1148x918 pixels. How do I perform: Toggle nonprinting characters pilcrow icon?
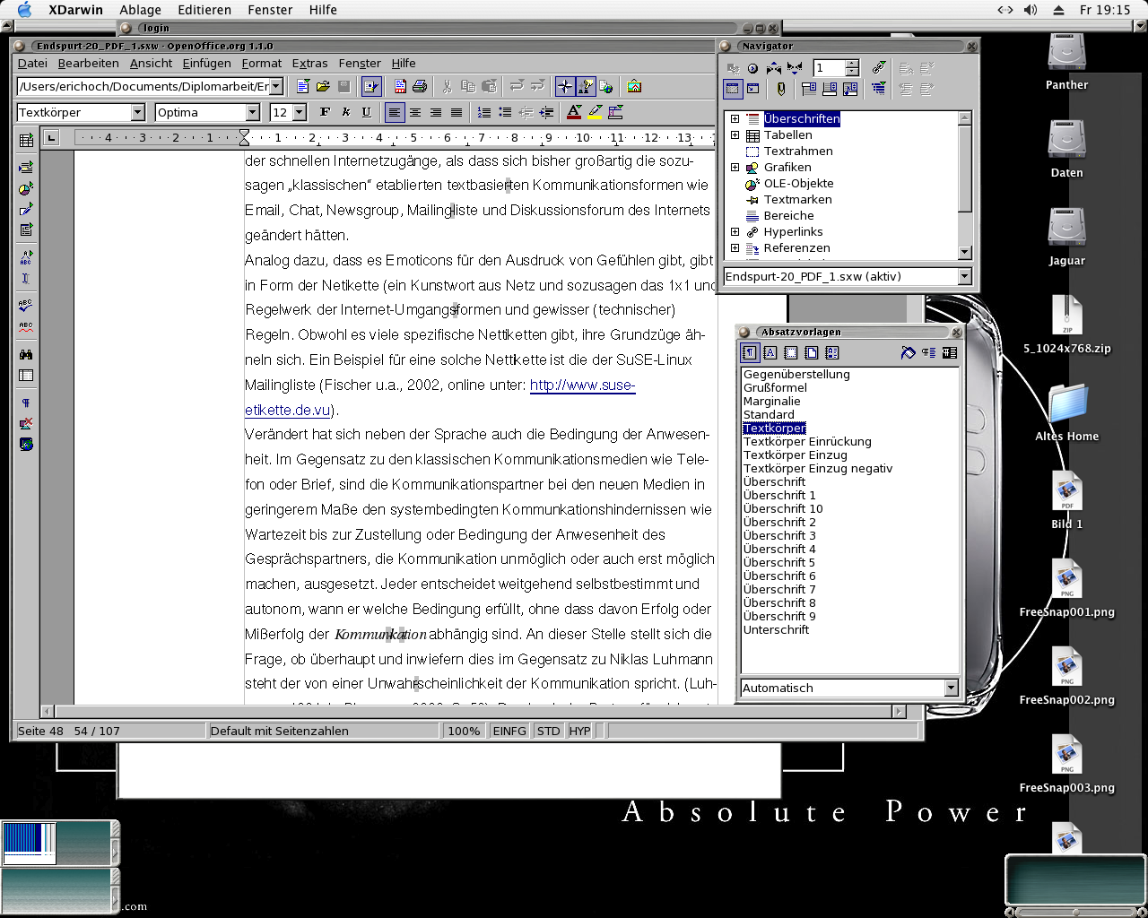coord(26,403)
